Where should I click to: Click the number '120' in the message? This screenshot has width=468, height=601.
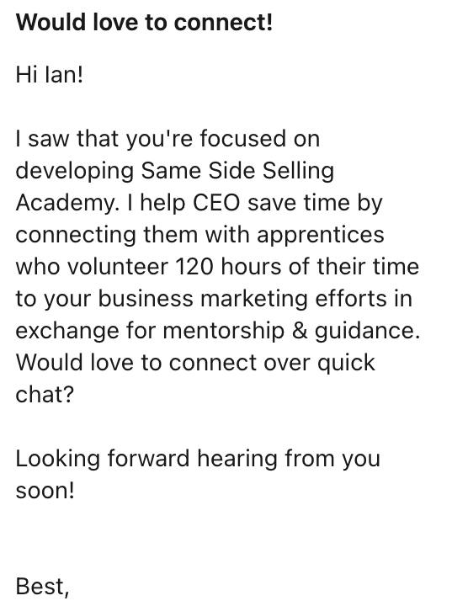[x=194, y=266]
